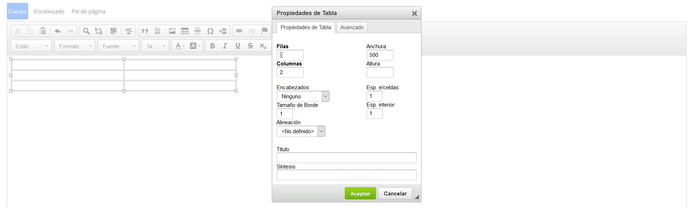Switch to the Avanzado tab
This screenshot has width=689, height=207.
(x=352, y=27)
